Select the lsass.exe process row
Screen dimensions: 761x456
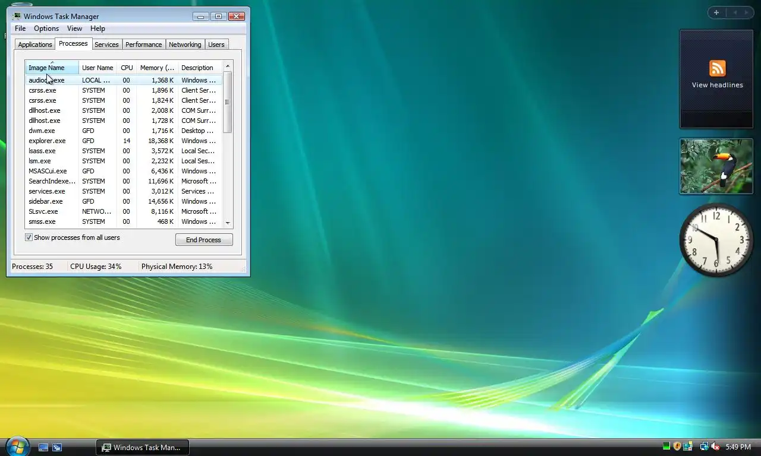click(x=124, y=151)
